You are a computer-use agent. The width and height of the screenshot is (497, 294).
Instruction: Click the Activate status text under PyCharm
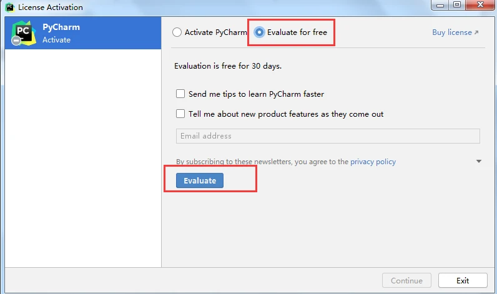56,40
